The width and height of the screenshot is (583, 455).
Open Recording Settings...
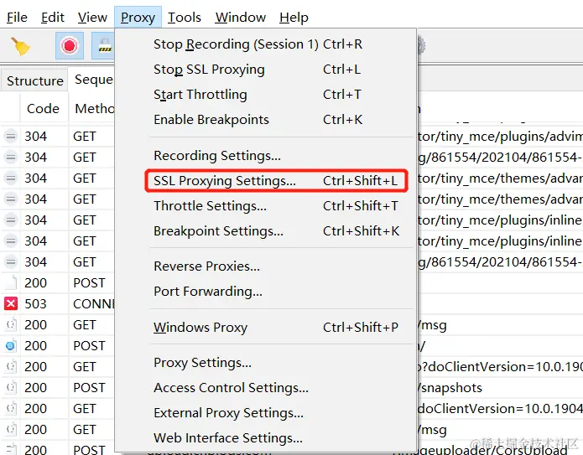click(x=266, y=156)
